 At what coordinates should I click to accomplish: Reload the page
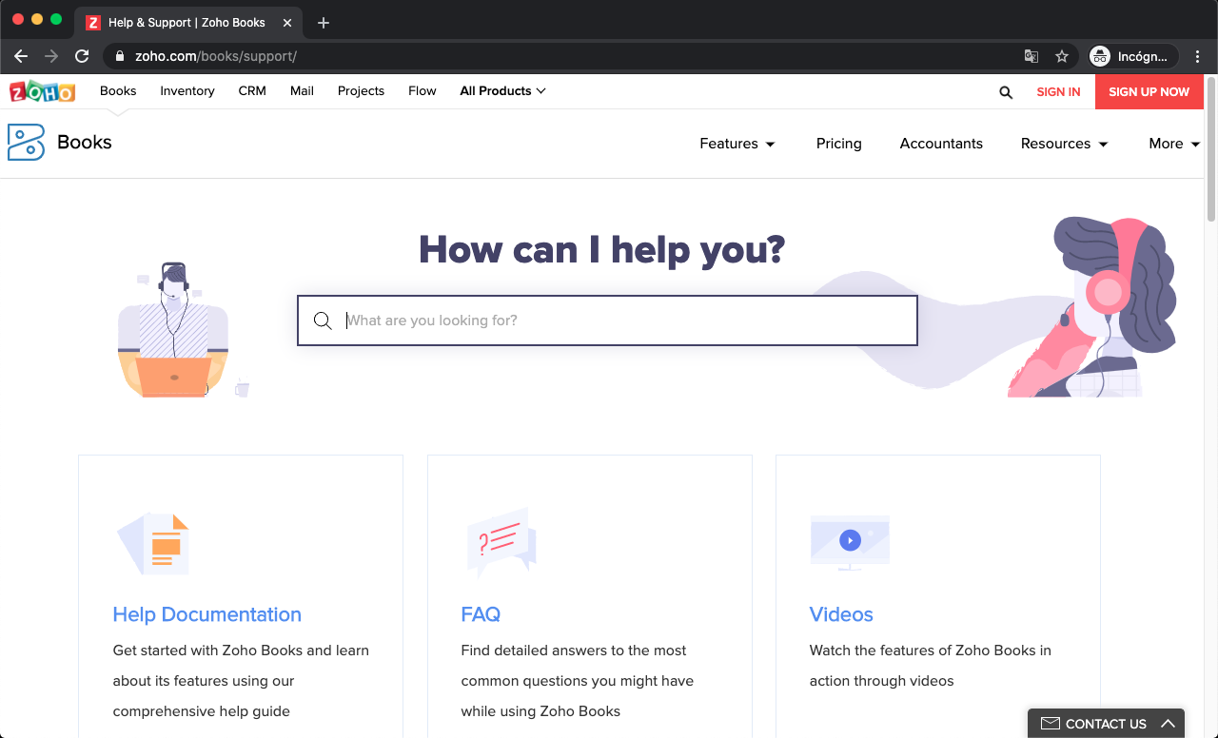pyautogui.click(x=82, y=56)
